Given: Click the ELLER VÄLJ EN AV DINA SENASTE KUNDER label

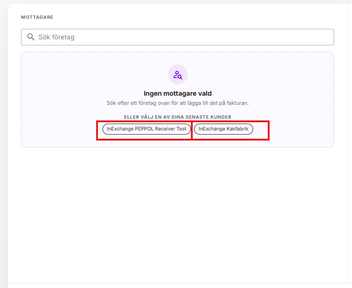Looking at the screenshot, I should (x=178, y=117).
